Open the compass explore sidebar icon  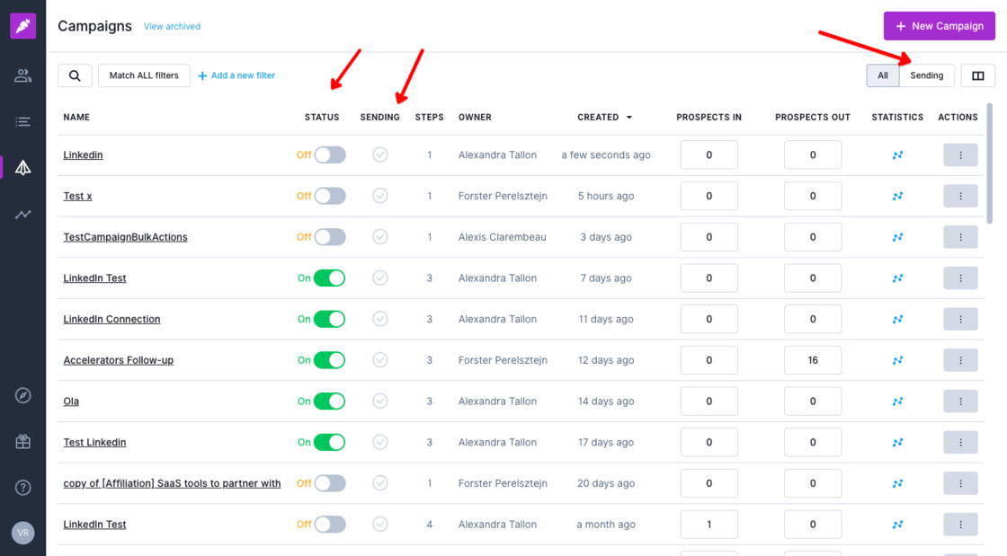click(x=23, y=395)
